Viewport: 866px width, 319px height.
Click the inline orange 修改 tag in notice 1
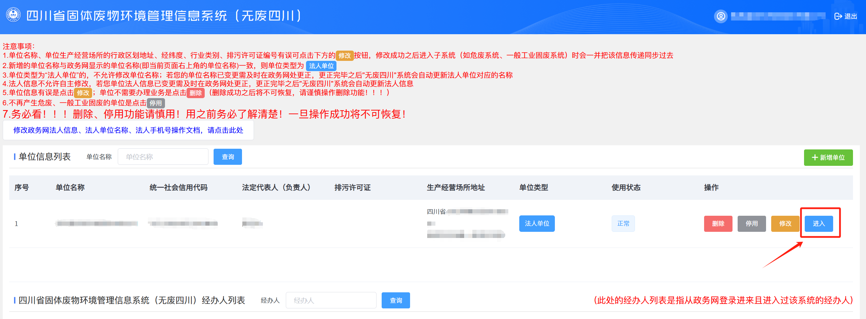[345, 55]
